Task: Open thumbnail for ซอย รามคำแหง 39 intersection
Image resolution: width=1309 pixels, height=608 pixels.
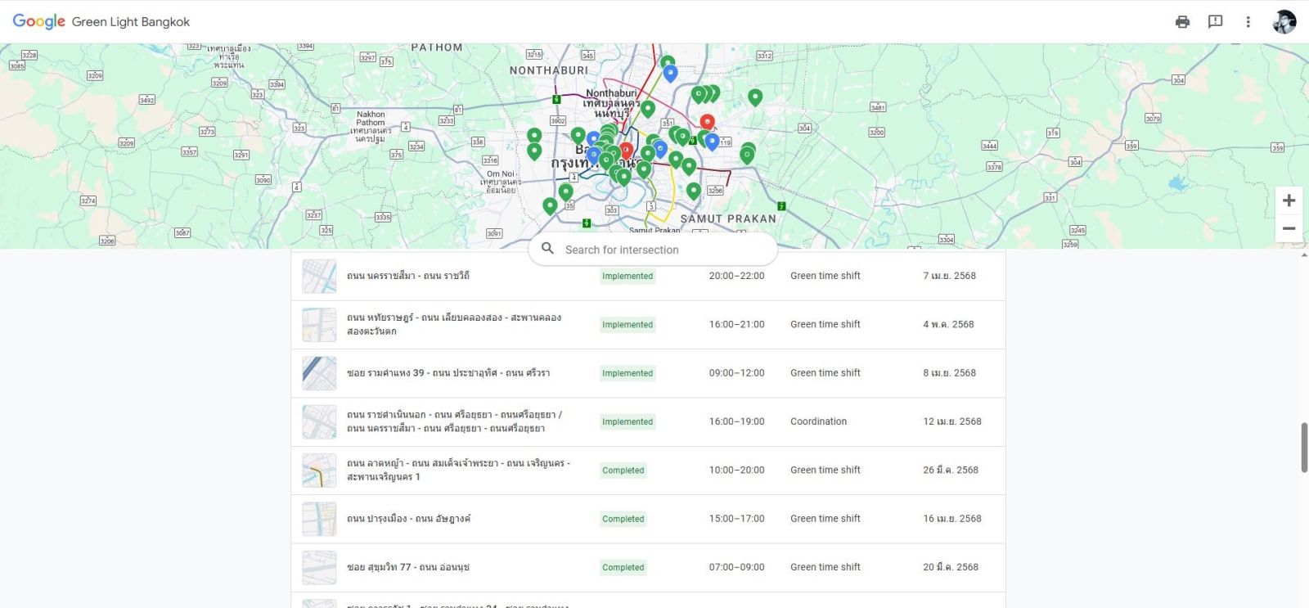Action: click(x=319, y=373)
